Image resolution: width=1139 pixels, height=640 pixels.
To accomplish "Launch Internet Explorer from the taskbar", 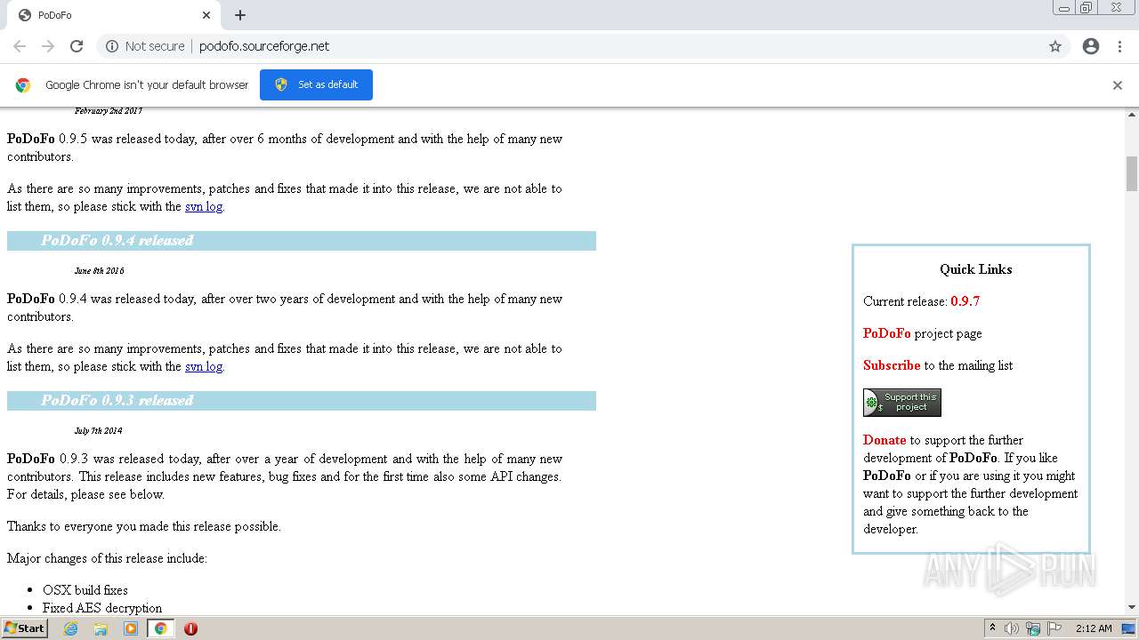I will [x=70, y=628].
